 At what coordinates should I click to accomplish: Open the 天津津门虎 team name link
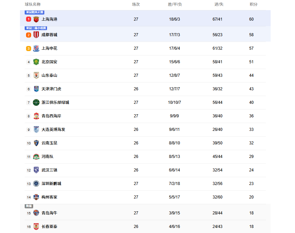pos(51,89)
